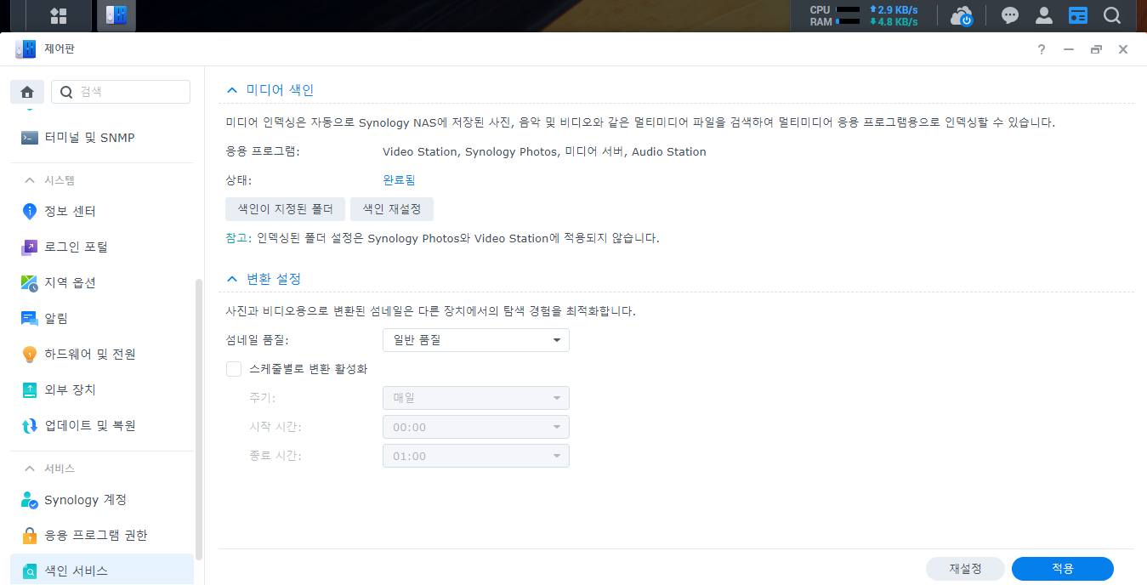1147x585 pixels.
Task: Open the 시작 시간 dropdown
Action: click(475, 427)
